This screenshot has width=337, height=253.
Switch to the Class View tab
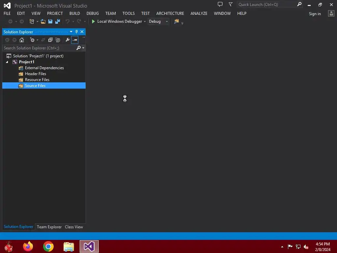coord(74,227)
